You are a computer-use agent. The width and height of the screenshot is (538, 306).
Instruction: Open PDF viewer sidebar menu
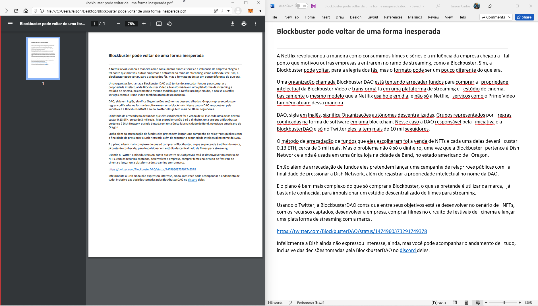pos(10,24)
